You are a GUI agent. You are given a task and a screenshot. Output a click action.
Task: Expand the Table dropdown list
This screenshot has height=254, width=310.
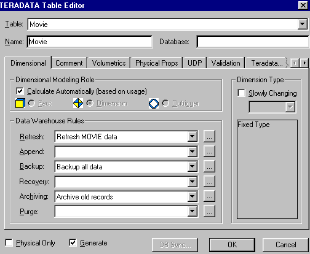(x=303, y=25)
